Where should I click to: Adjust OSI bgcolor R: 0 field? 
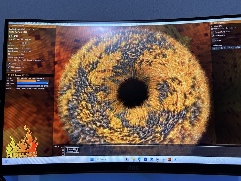click(215, 48)
